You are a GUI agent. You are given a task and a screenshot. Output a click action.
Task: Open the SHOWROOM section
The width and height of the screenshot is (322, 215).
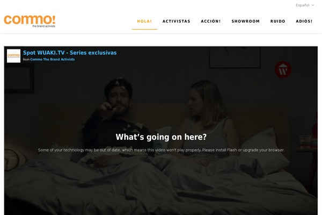coord(246,21)
